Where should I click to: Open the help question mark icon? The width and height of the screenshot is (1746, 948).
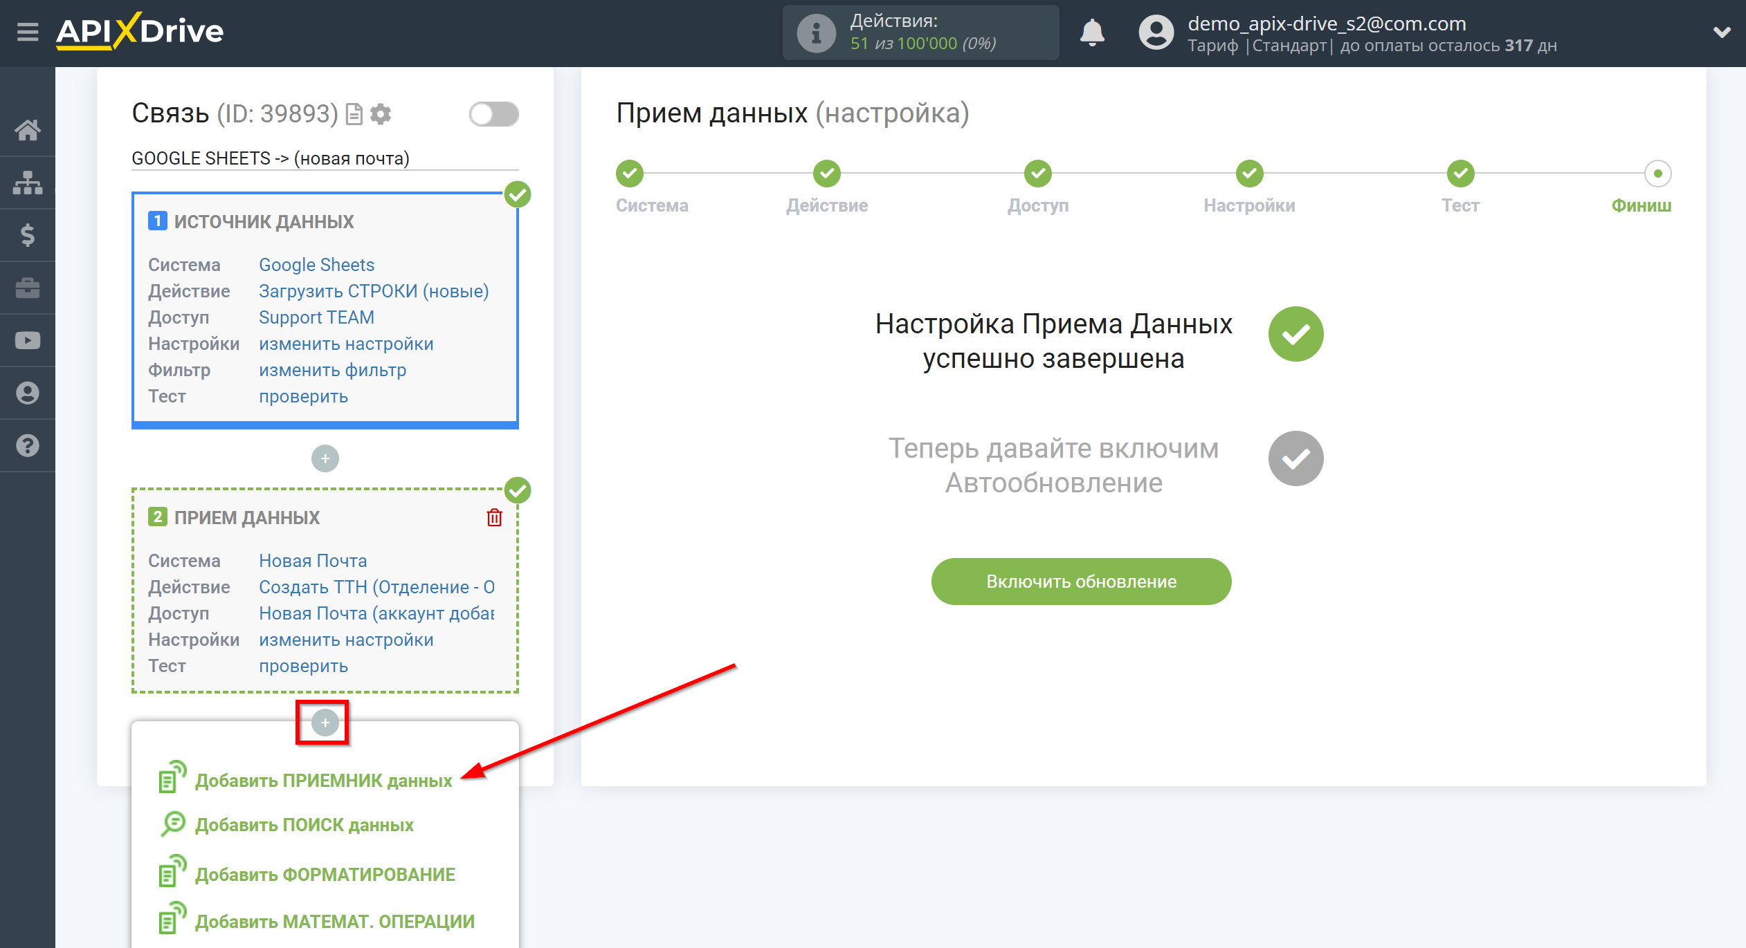tap(28, 445)
